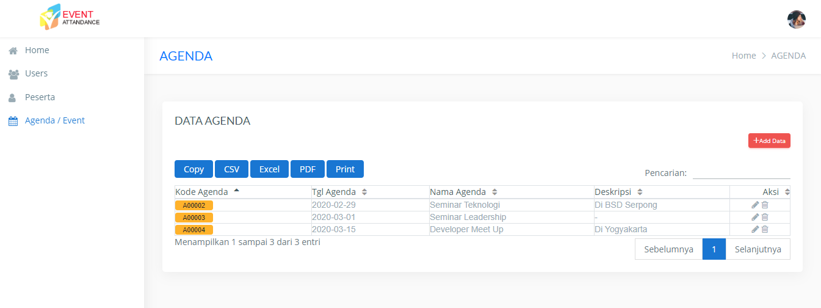
Task: Edit the Seminar Leadership agenda row
Action: click(755, 218)
